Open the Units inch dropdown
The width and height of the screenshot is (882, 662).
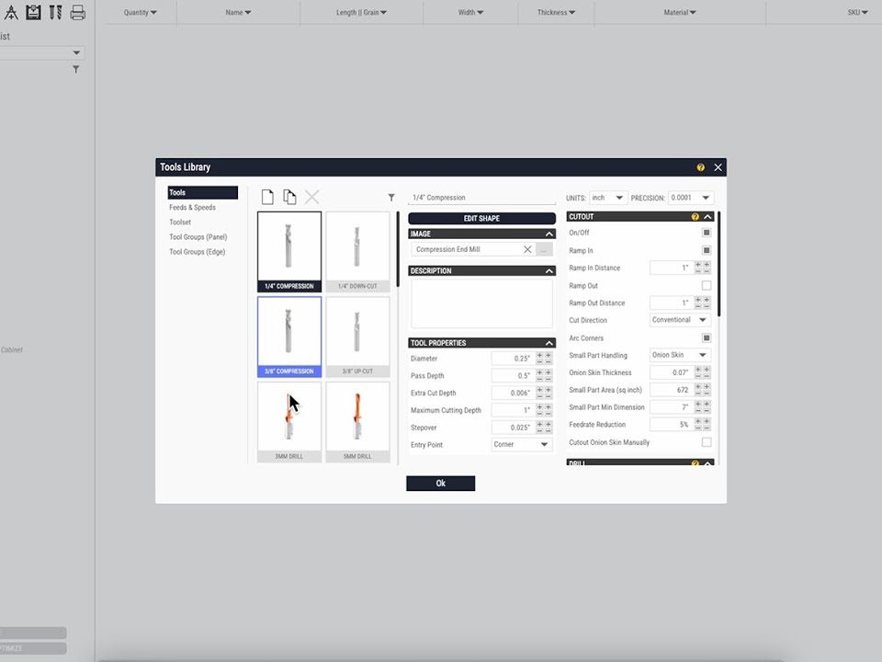pos(607,198)
